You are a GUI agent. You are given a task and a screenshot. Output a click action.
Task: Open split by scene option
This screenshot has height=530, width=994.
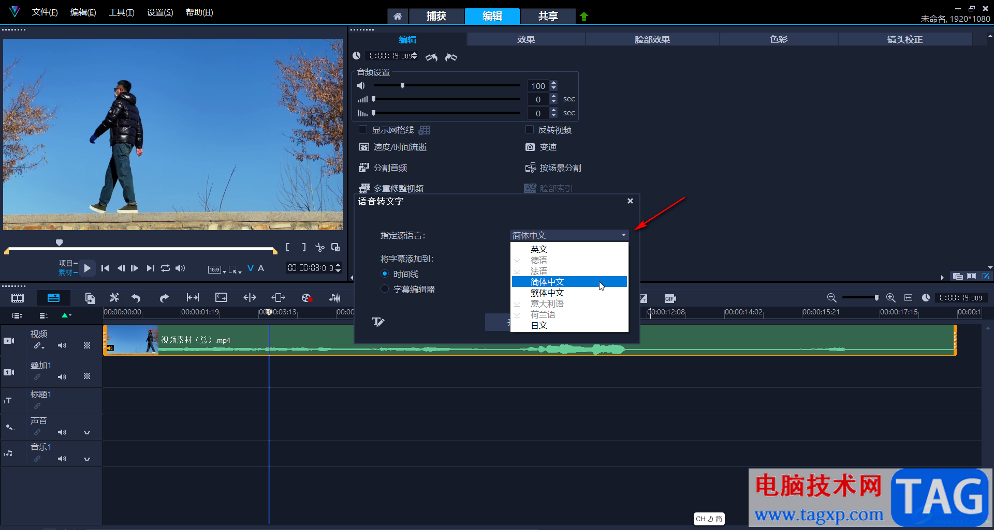pyautogui.click(x=553, y=168)
